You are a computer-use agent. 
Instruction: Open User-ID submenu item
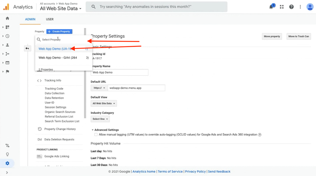49,102
